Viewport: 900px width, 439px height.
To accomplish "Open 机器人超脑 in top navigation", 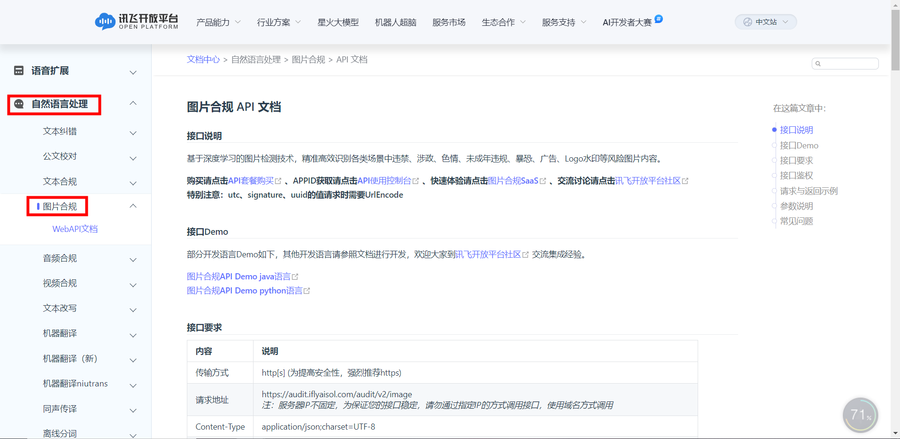I will pyautogui.click(x=396, y=22).
